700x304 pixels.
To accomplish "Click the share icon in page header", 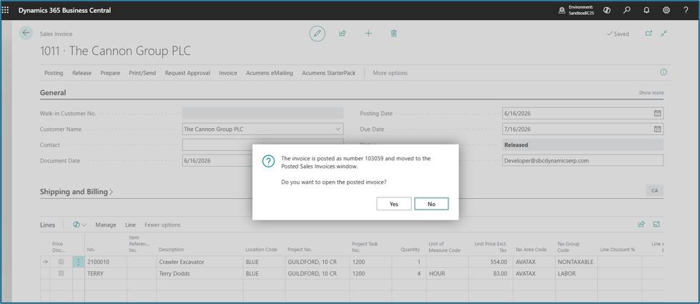I will pyautogui.click(x=342, y=34).
